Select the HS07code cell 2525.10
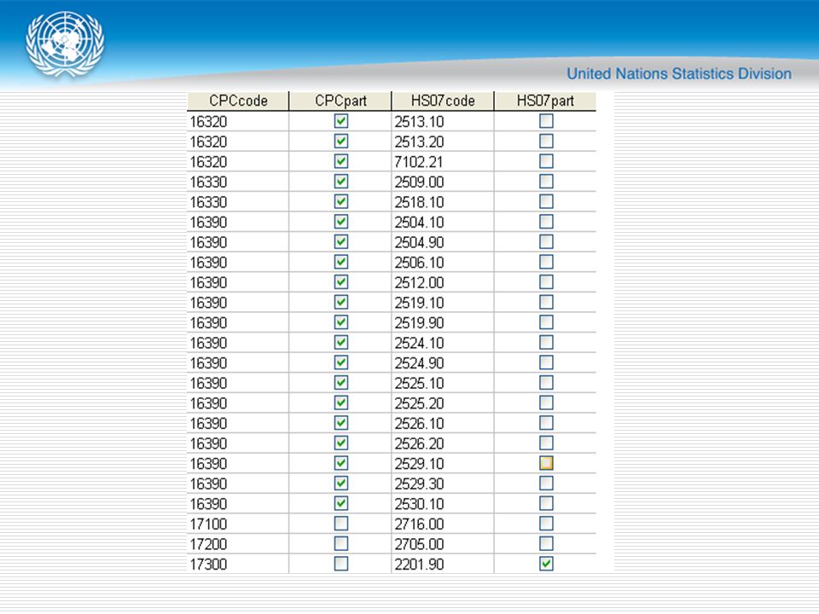The image size is (819, 614). pos(443,383)
